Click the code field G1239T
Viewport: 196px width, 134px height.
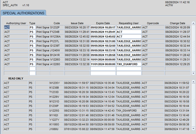[56, 46]
